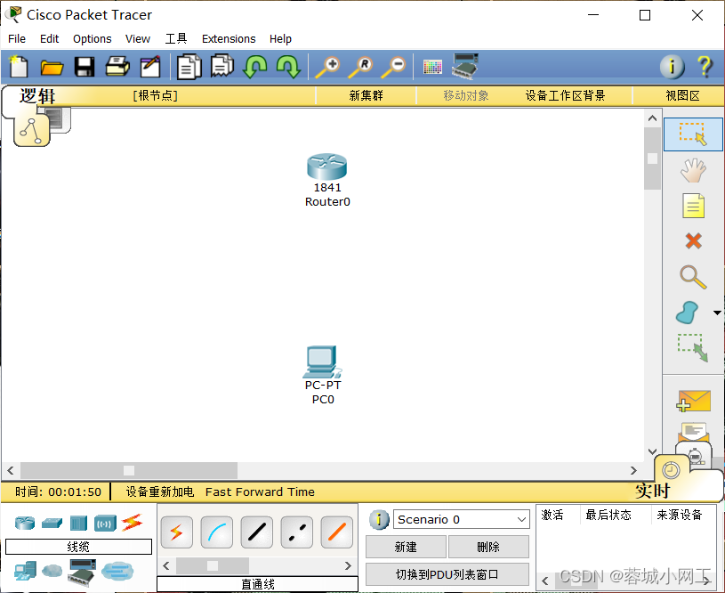The height and width of the screenshot is (593, 725).
Task: Choose the Draw Polygon shape tool
Action: pos(688,313)
